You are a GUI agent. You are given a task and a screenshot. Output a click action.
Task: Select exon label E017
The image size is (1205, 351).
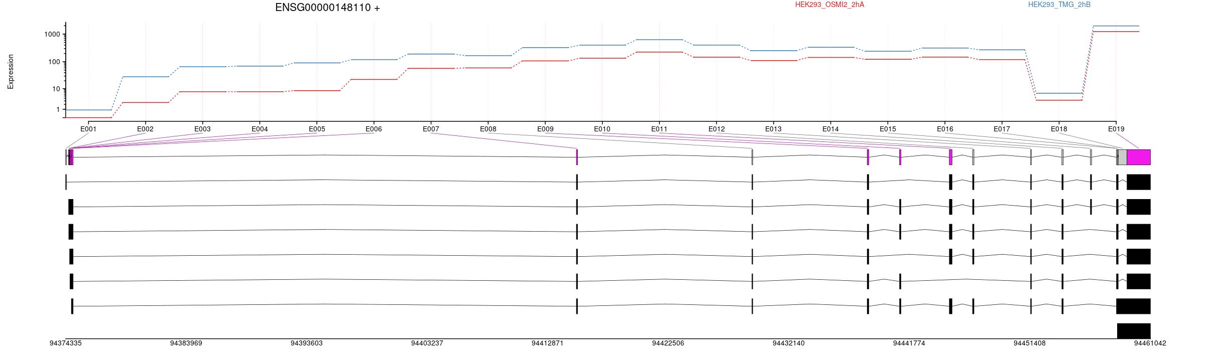click(x=1002, y=129)
